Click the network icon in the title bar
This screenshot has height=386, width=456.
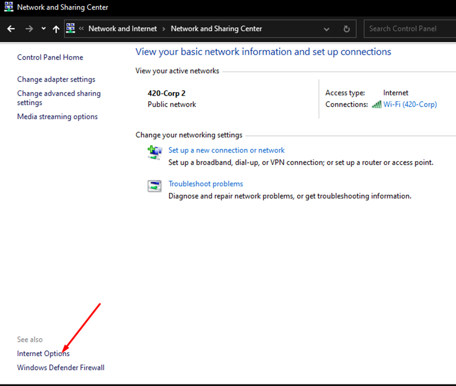click(x=7, y=7)
